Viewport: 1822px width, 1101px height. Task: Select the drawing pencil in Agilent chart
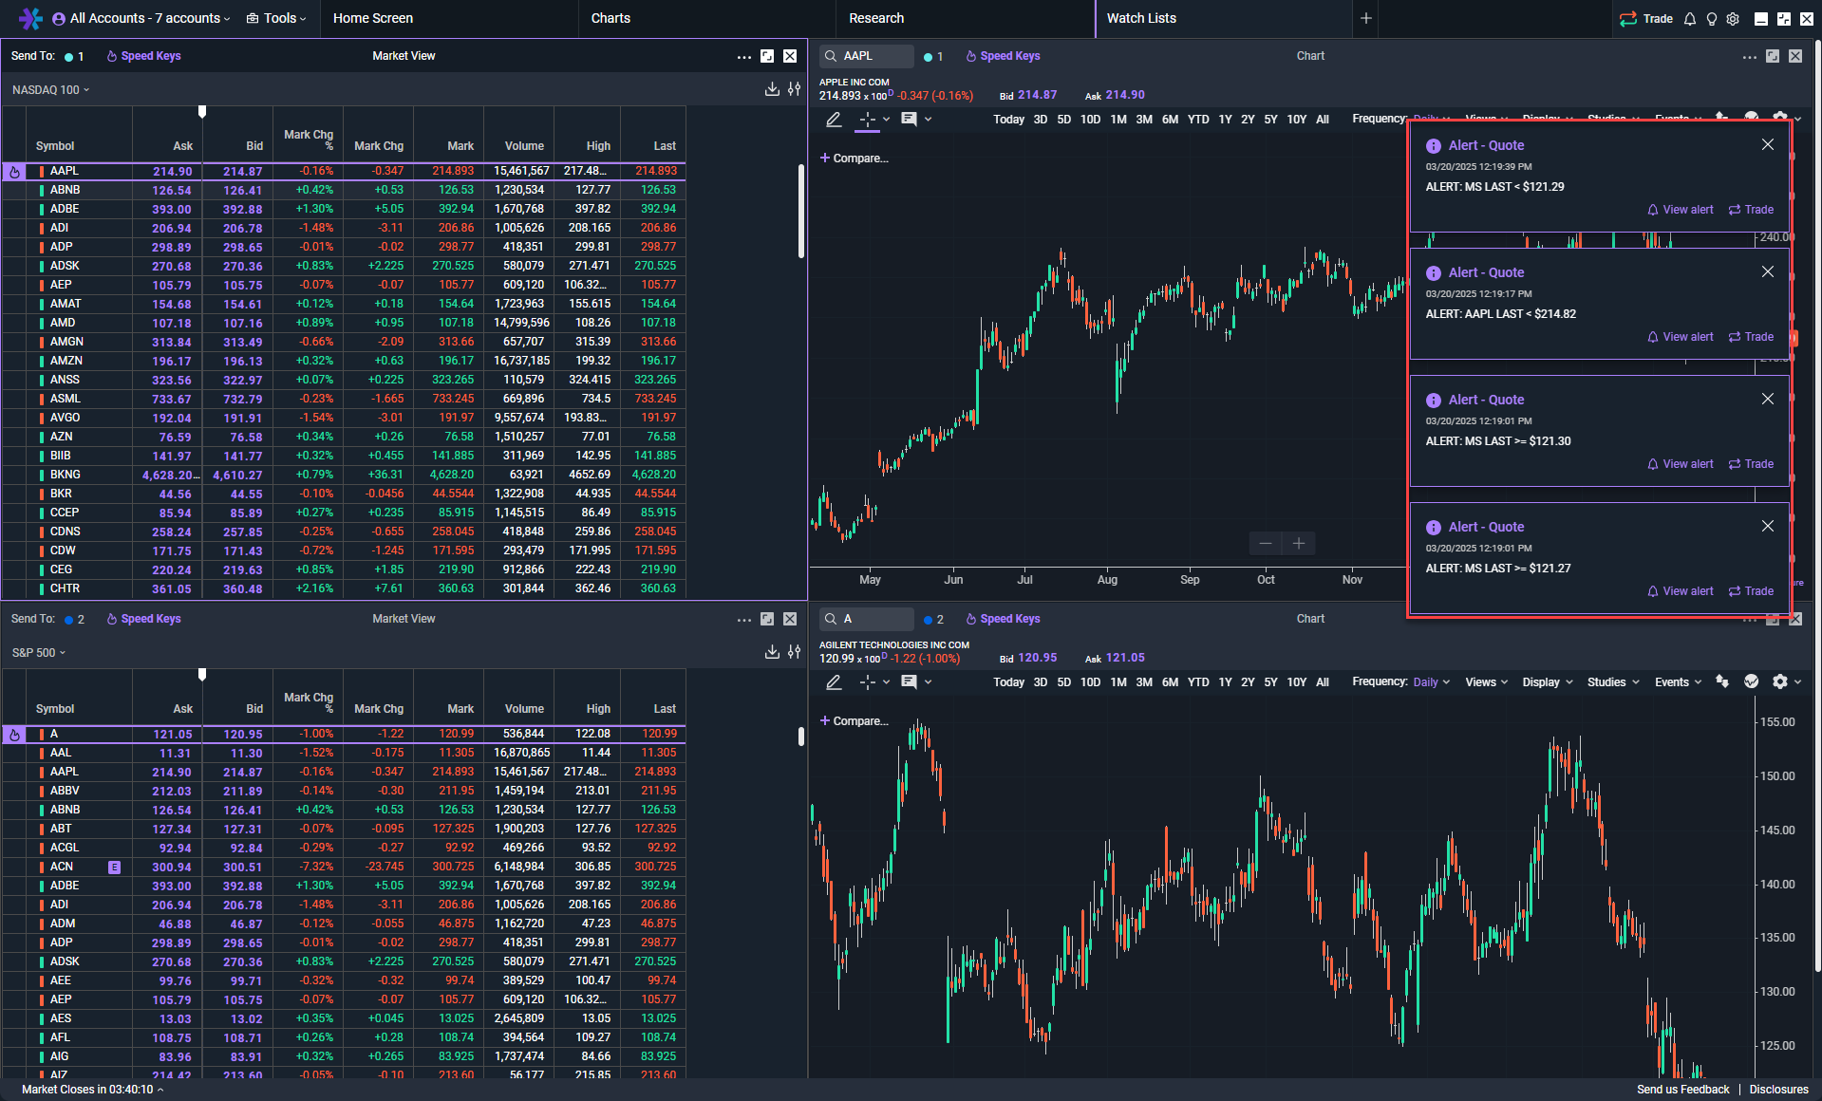tap(834, 681)
